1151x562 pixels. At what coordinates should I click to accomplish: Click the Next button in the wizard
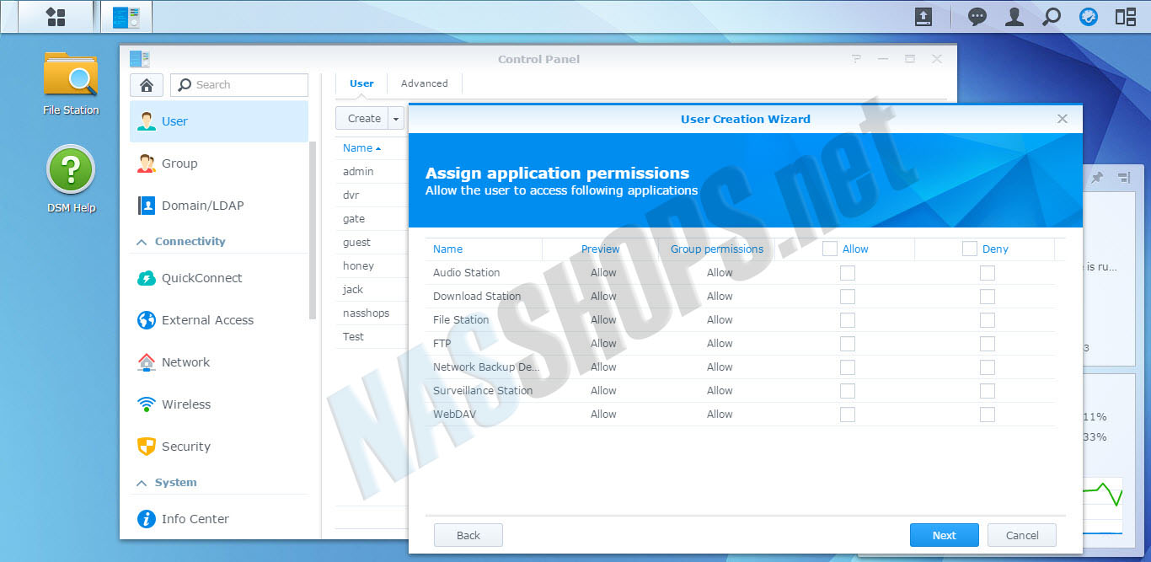click(945, 535)
